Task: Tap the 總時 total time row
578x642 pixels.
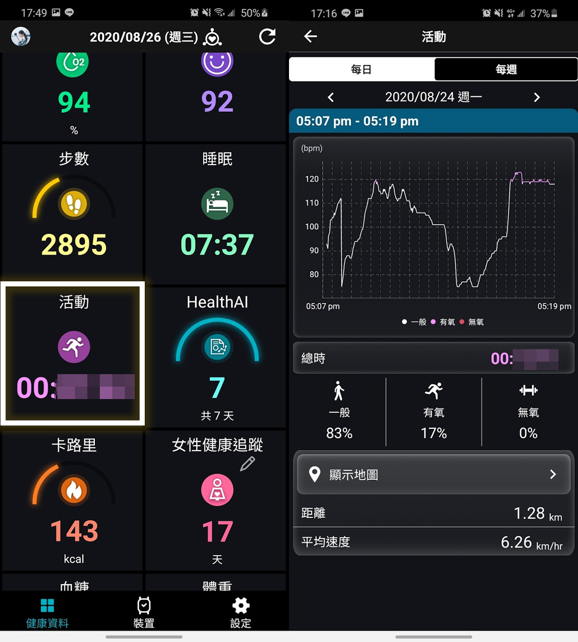Action: click(433, 358)
